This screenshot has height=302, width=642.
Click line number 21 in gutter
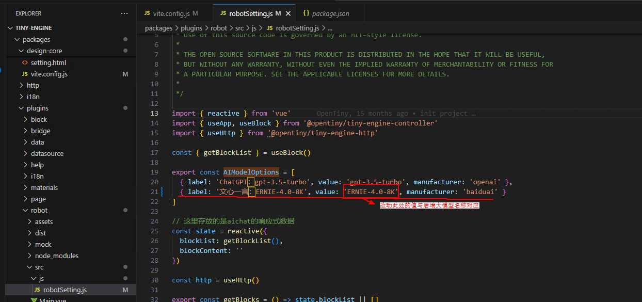click(154, 192)
